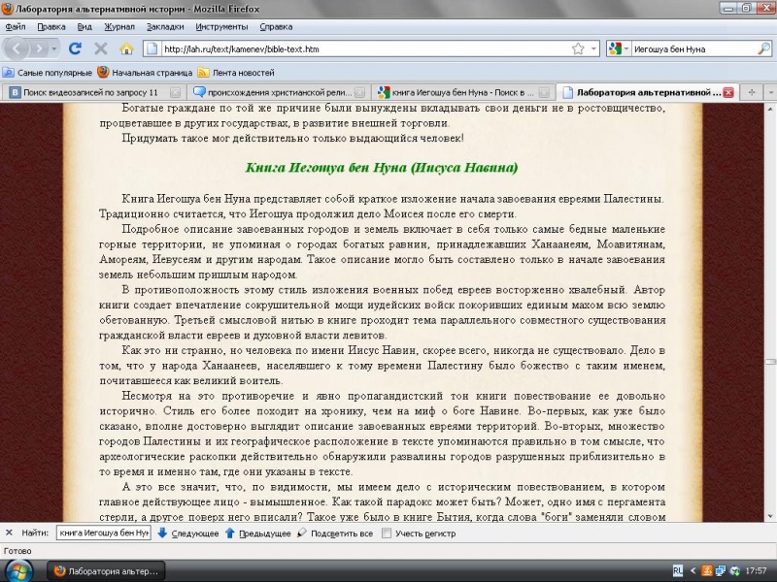Click 'Следующее' to find next match
777x582 pixels.
(x=188, y=533)
